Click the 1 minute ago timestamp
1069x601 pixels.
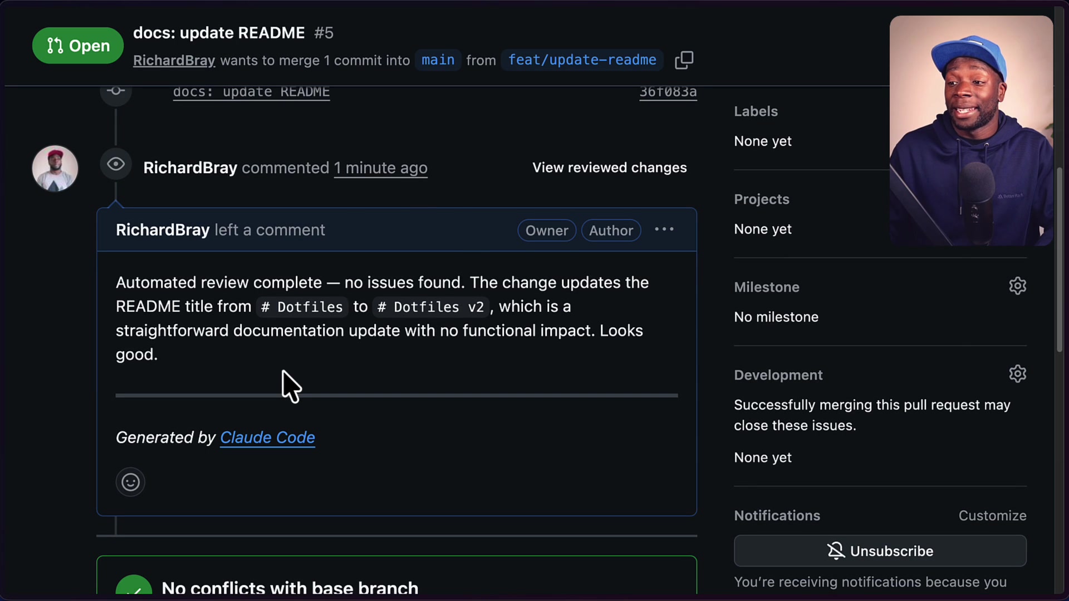(x=380, y=168)
